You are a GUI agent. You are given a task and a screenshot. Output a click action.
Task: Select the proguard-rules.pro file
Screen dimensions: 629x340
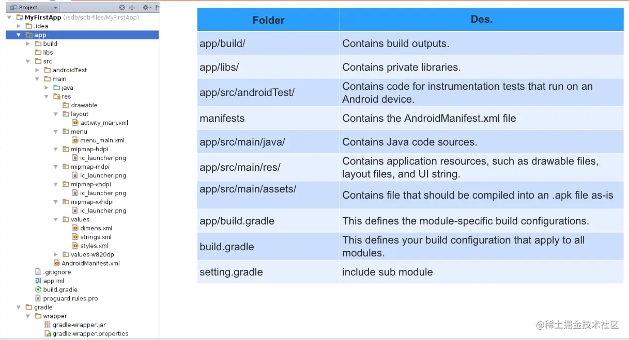click(70, 298)
